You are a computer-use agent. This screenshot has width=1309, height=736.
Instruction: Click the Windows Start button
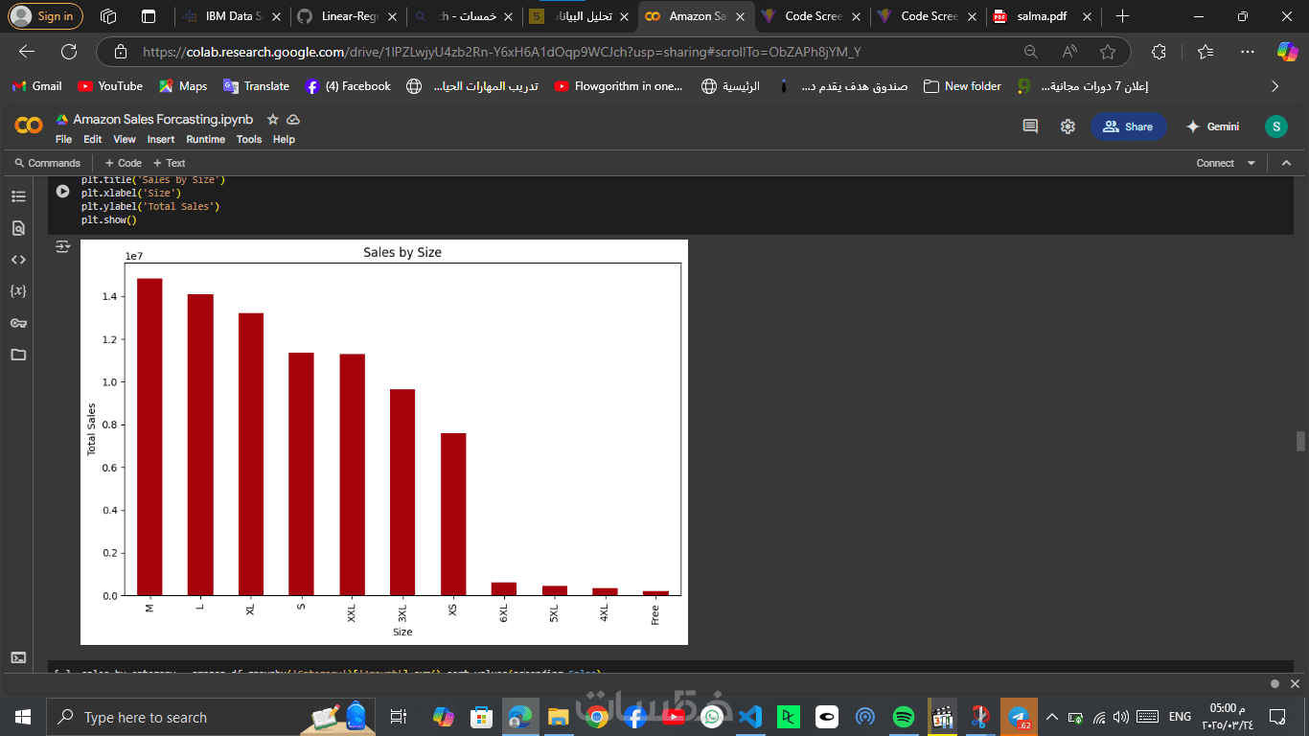click(x=23, y=717)
